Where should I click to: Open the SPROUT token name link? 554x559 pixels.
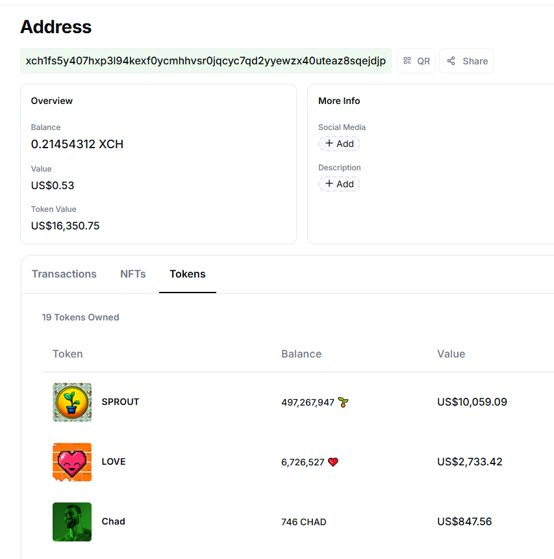pos(120,402)
